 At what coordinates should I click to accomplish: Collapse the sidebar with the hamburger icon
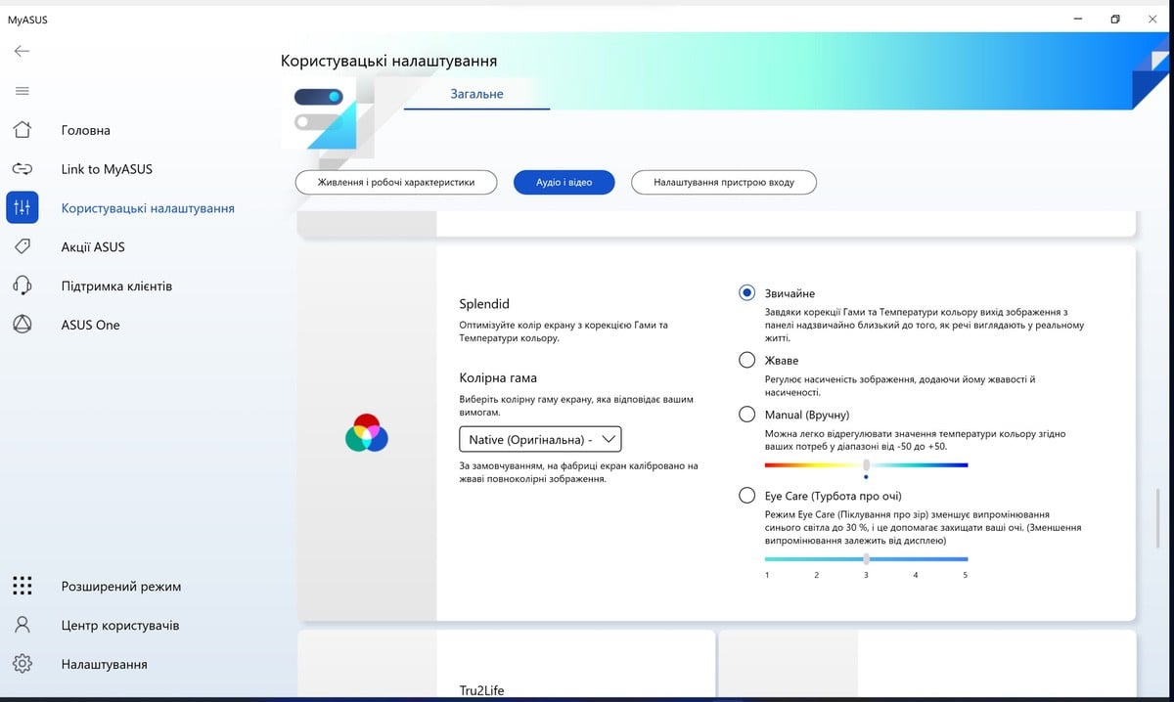coord(22,91)
